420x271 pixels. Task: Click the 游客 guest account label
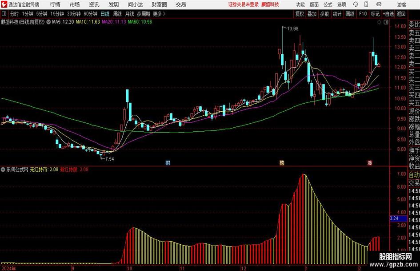coord(402,4)
